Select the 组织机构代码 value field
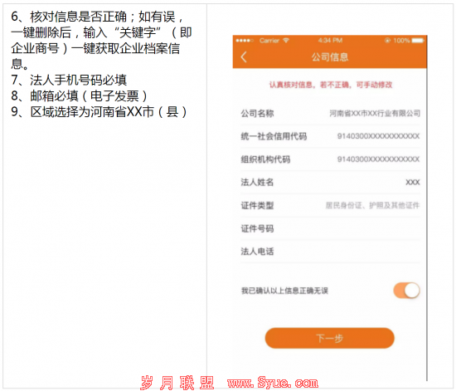The image size is (456, 391). click(378, 159)
